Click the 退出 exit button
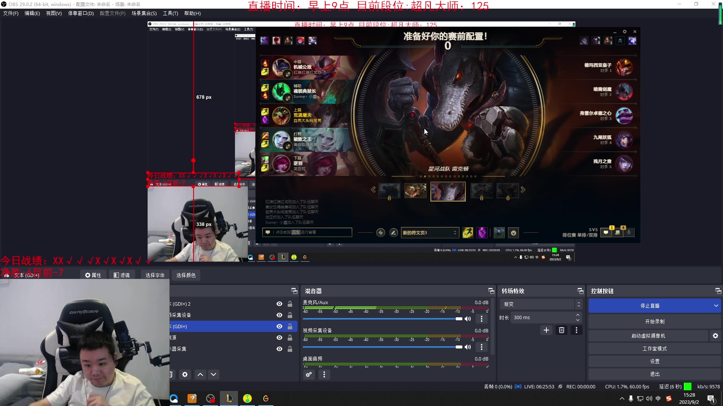The width and height of the screenshot is (723, 406). click(655, 374)
